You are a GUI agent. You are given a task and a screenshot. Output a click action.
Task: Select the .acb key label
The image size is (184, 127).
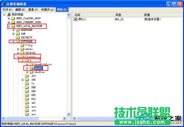pyautogui.click(x=33, y=110)
